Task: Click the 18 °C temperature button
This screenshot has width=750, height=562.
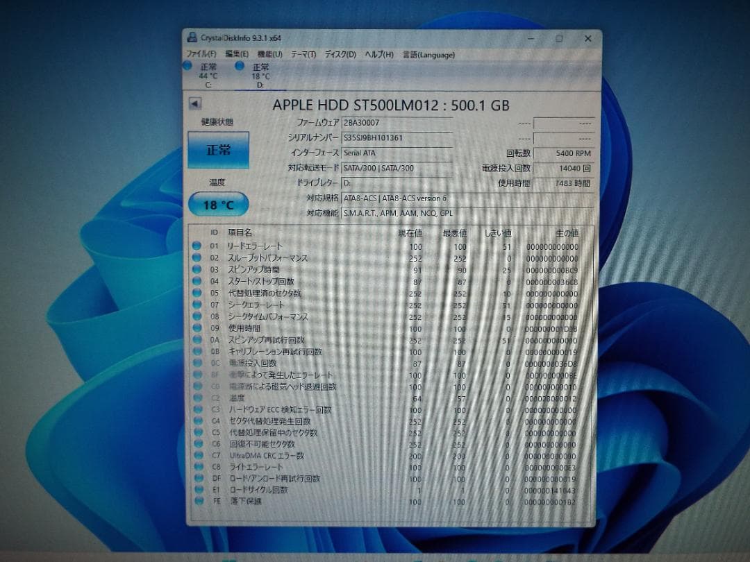Action: click(x=219, y=203)
